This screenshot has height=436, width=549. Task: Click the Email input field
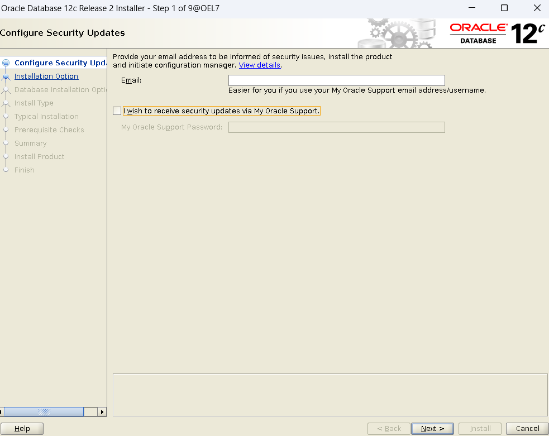click(336, 80)
